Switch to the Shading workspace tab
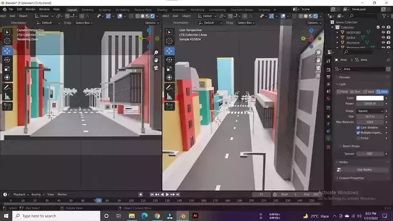The image size is (393, 221). [x=162, y=10]
